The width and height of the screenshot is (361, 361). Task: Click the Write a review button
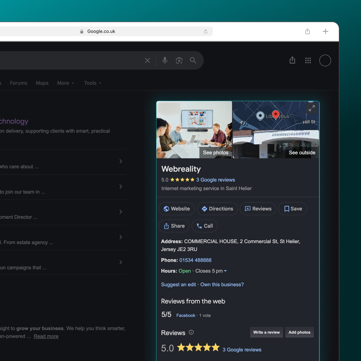(266, 332)
